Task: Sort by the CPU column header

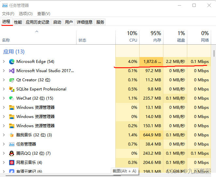Action: (x=127, y=37)
